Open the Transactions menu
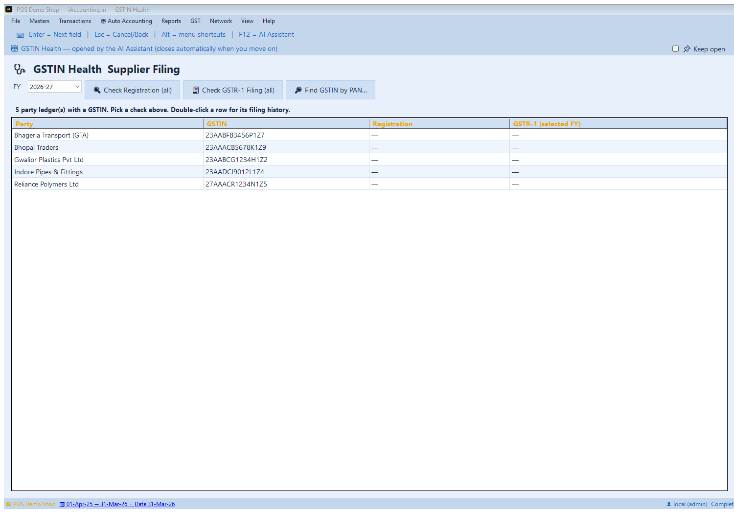 pyautogui.click(x=75, y=21)
